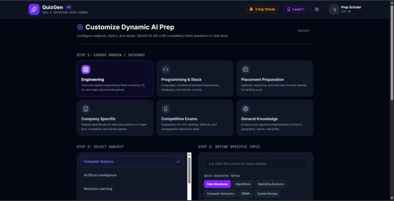The image size is (394, 201).
Task: Pick the General Knowledge title
Action: point(259,119)
